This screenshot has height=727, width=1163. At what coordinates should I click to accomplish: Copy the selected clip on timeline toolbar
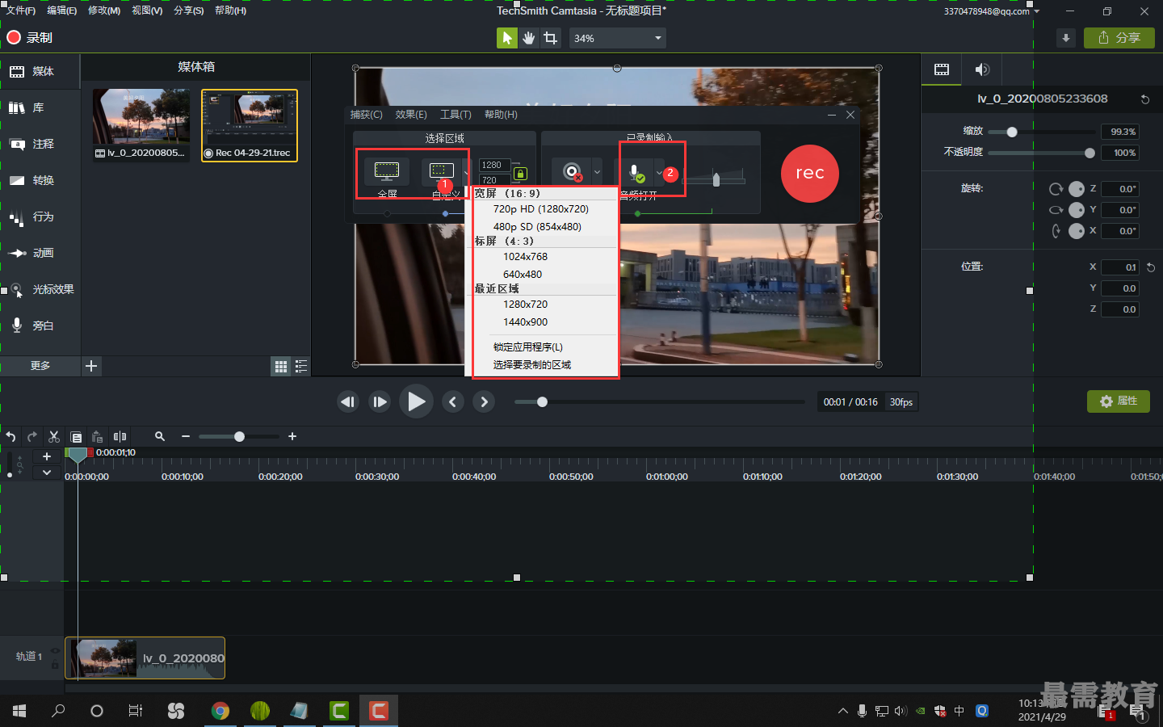(76, 437)
